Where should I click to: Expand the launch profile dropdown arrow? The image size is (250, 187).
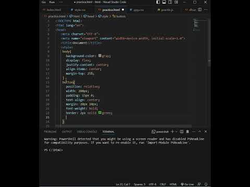pyautogui.click(x=177, y=131)
